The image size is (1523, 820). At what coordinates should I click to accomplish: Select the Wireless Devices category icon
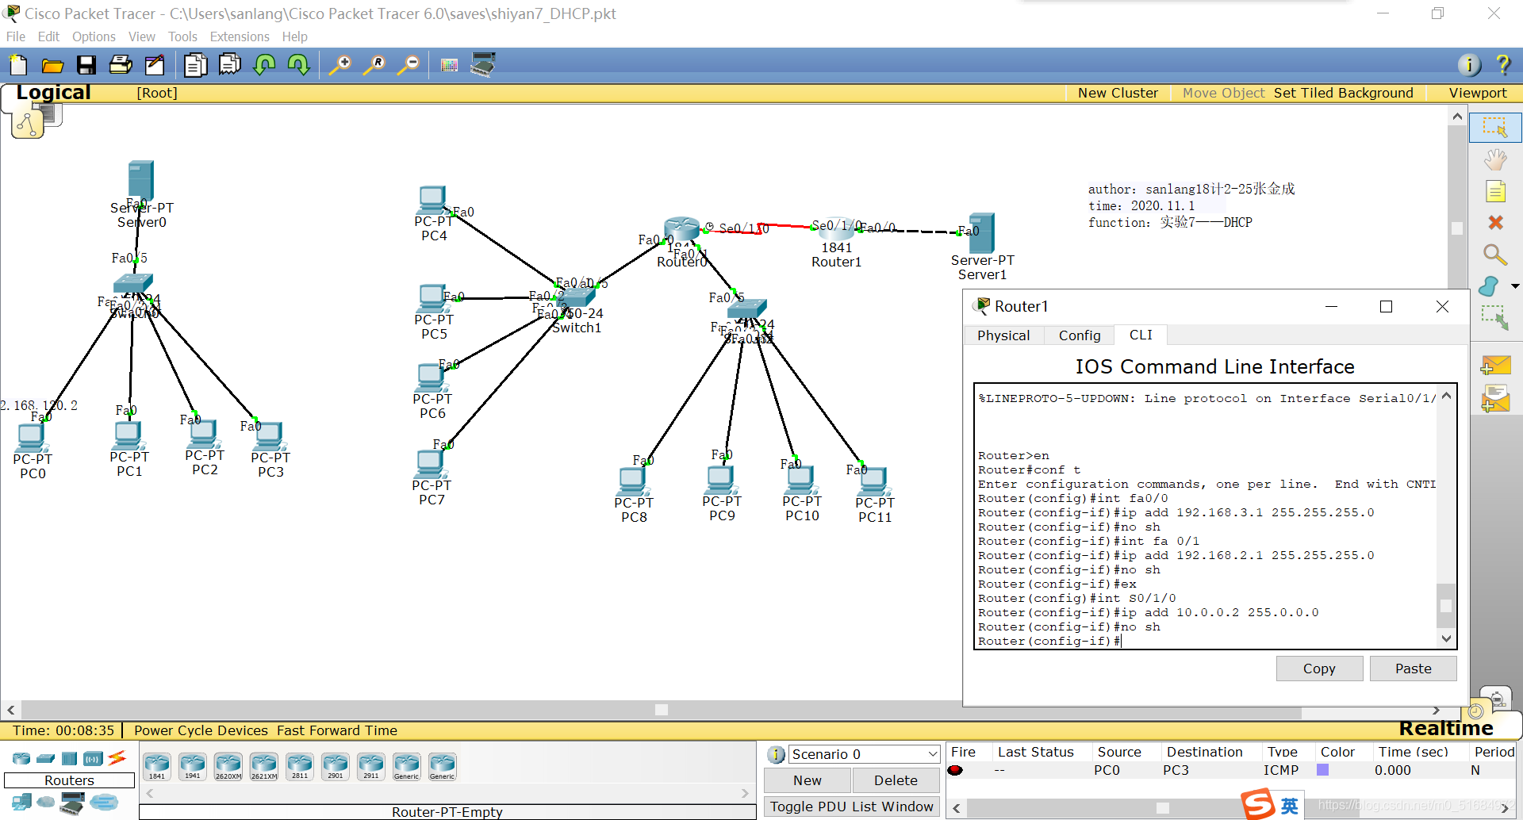[94, 759]
